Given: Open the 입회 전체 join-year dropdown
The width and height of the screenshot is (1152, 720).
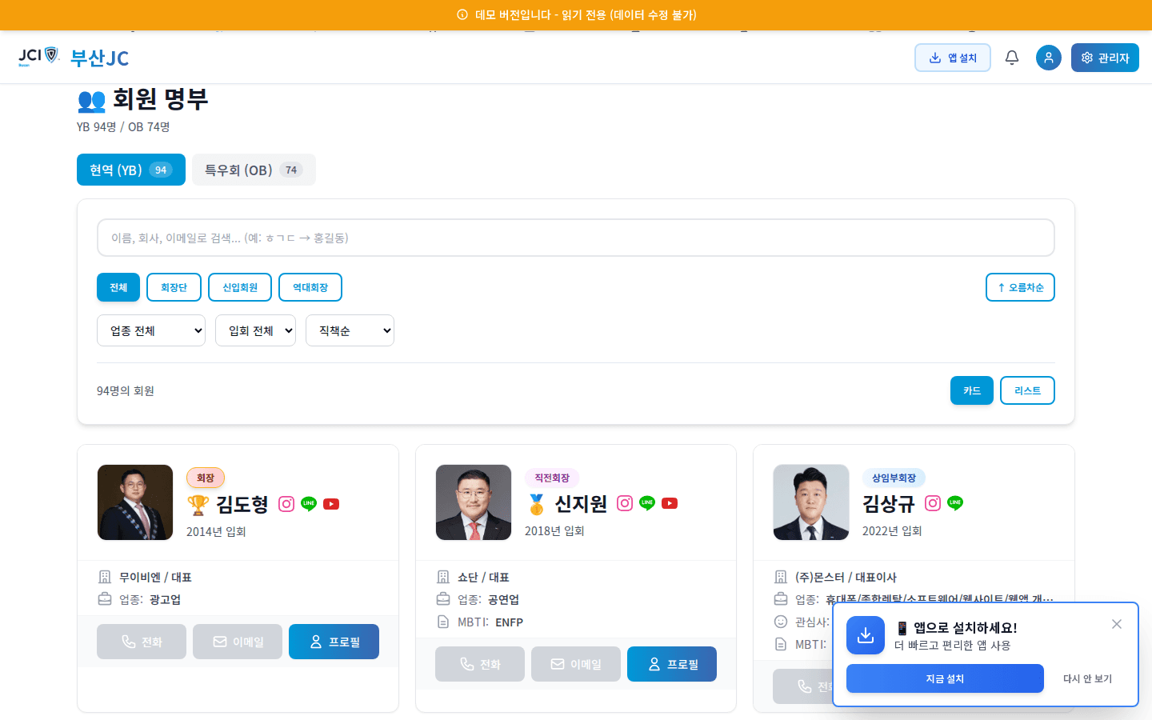Looking at the screenshot, I should coord(255,330).
